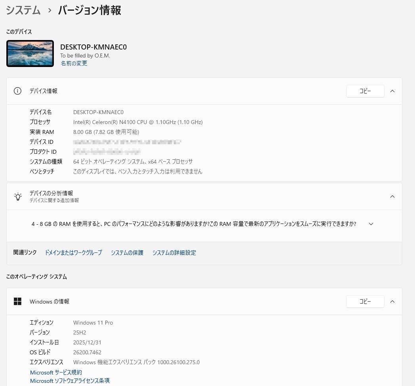The image size is (415, 386).
Task: Select the バージョン情報 breadcrumb item
Action: (x=89, y=11)
